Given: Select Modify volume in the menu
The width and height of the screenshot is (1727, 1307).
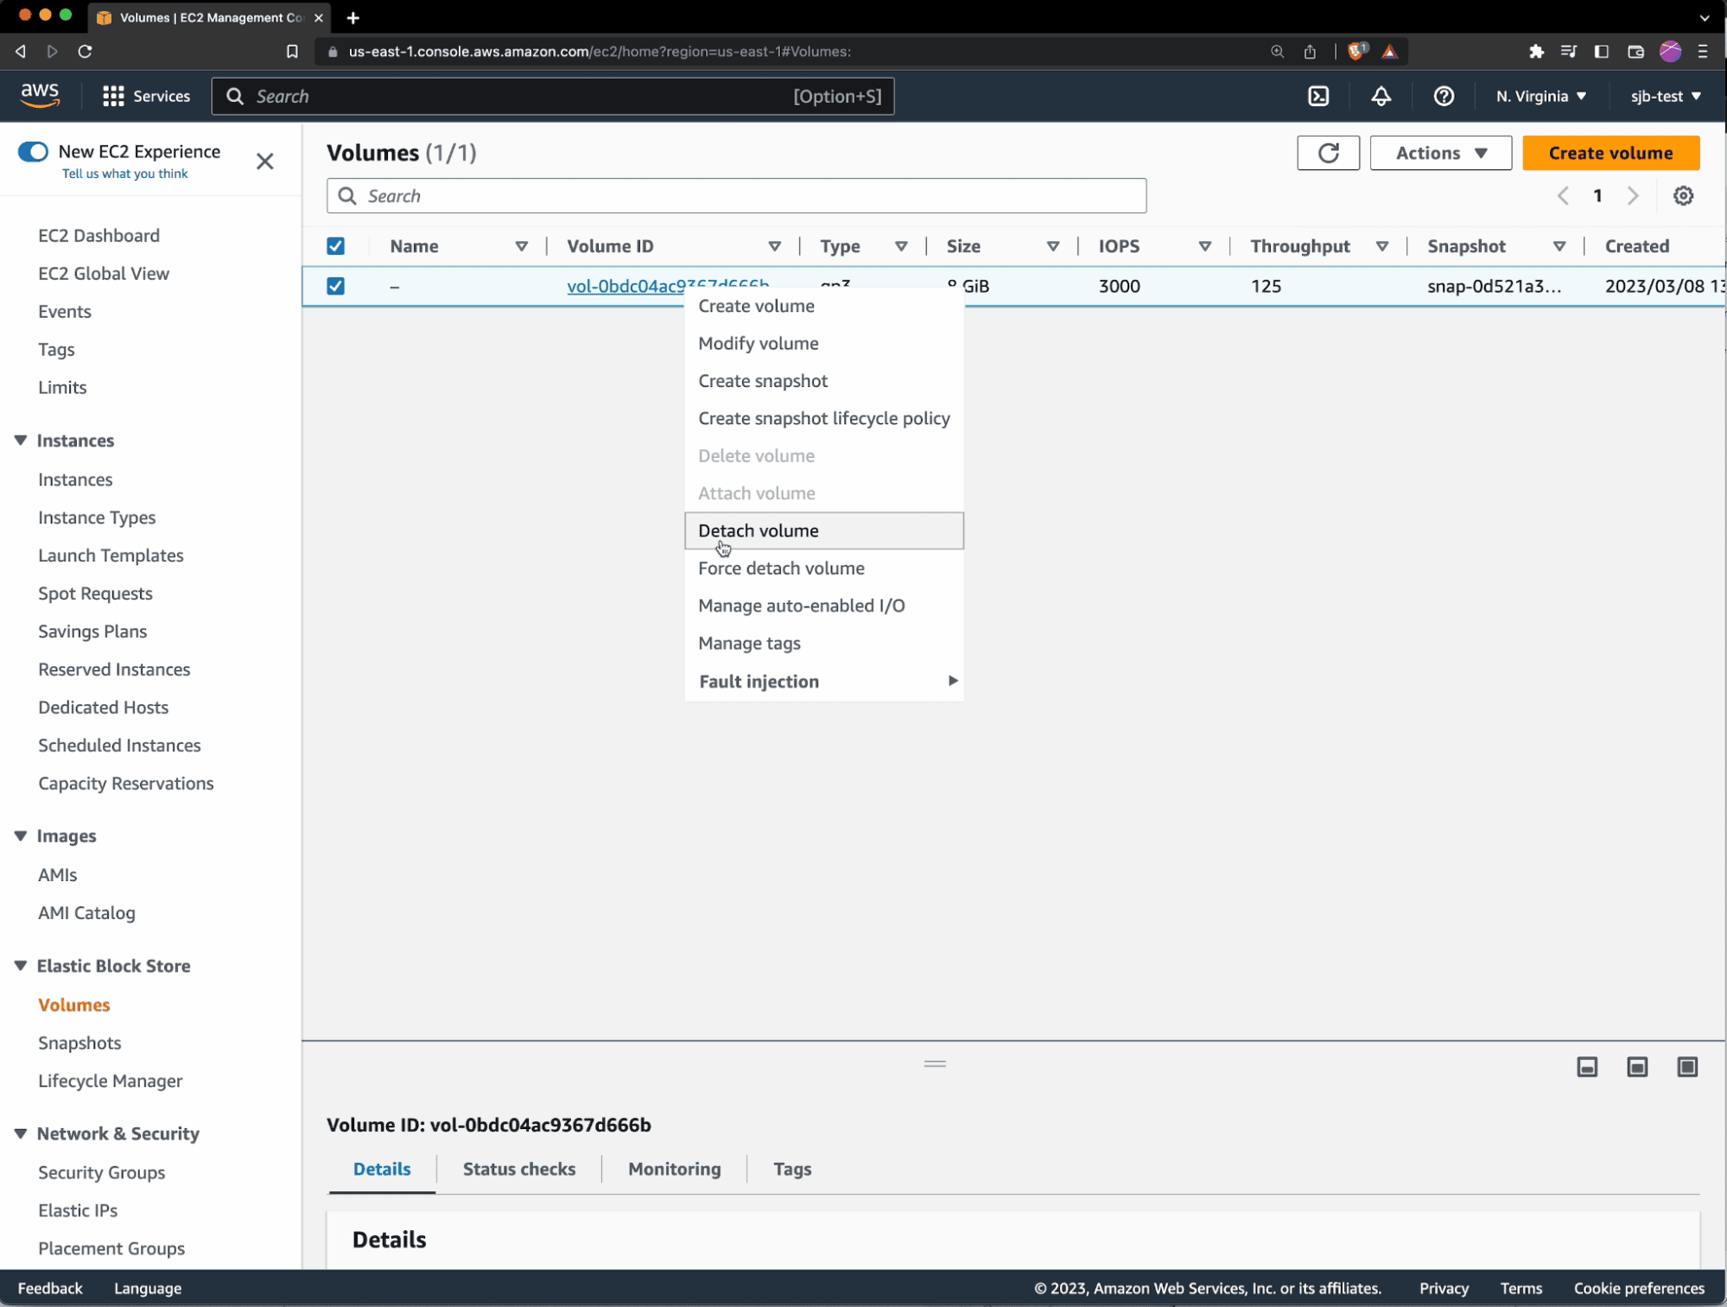Looking at the screenshot, I should point(823,344).
